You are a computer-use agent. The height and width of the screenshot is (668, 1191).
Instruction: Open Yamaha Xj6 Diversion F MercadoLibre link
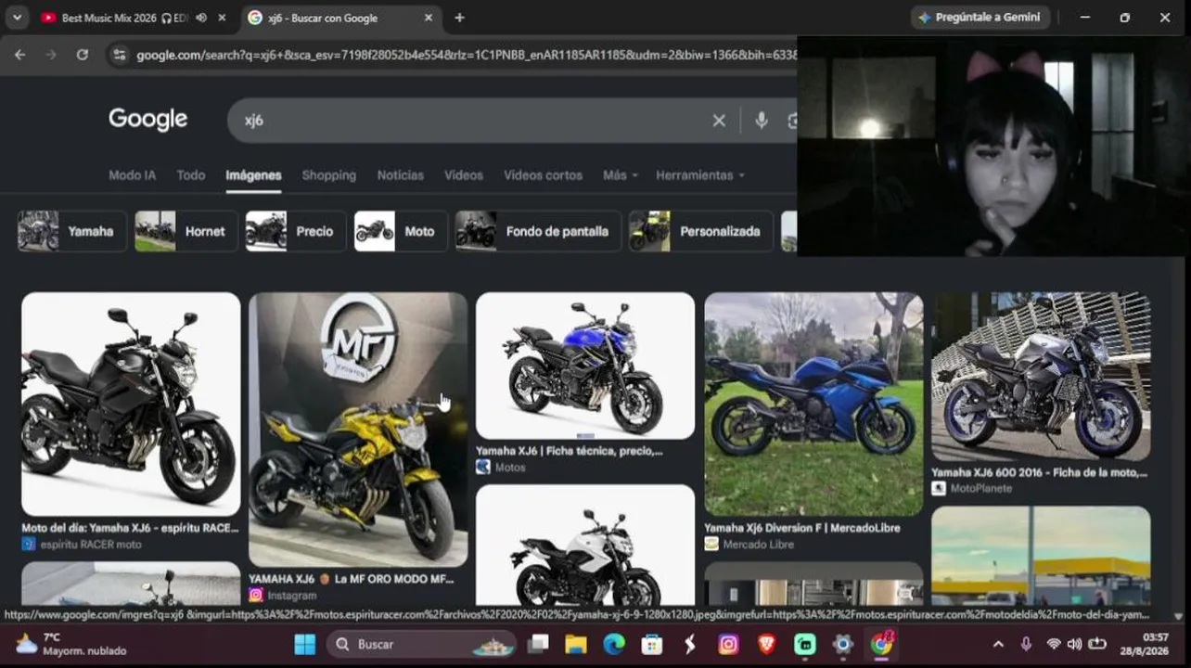pos(802,528)
